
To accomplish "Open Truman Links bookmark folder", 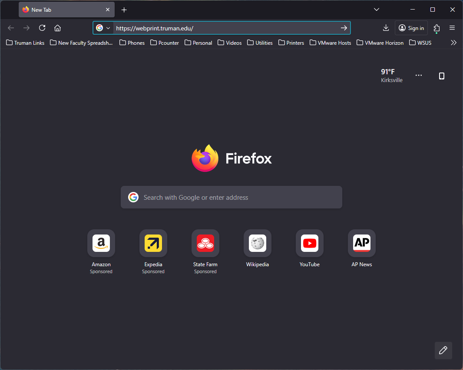I will click(25, 43).
